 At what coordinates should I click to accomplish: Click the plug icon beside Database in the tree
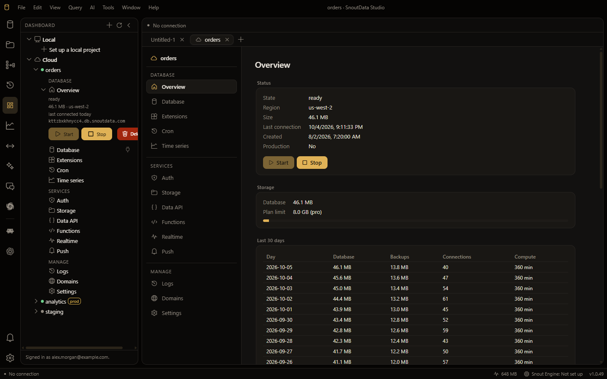tap(128, 149)
